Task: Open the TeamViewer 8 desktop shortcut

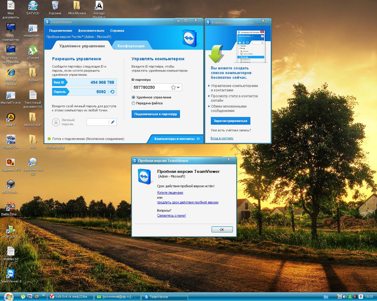Action: 11,276
